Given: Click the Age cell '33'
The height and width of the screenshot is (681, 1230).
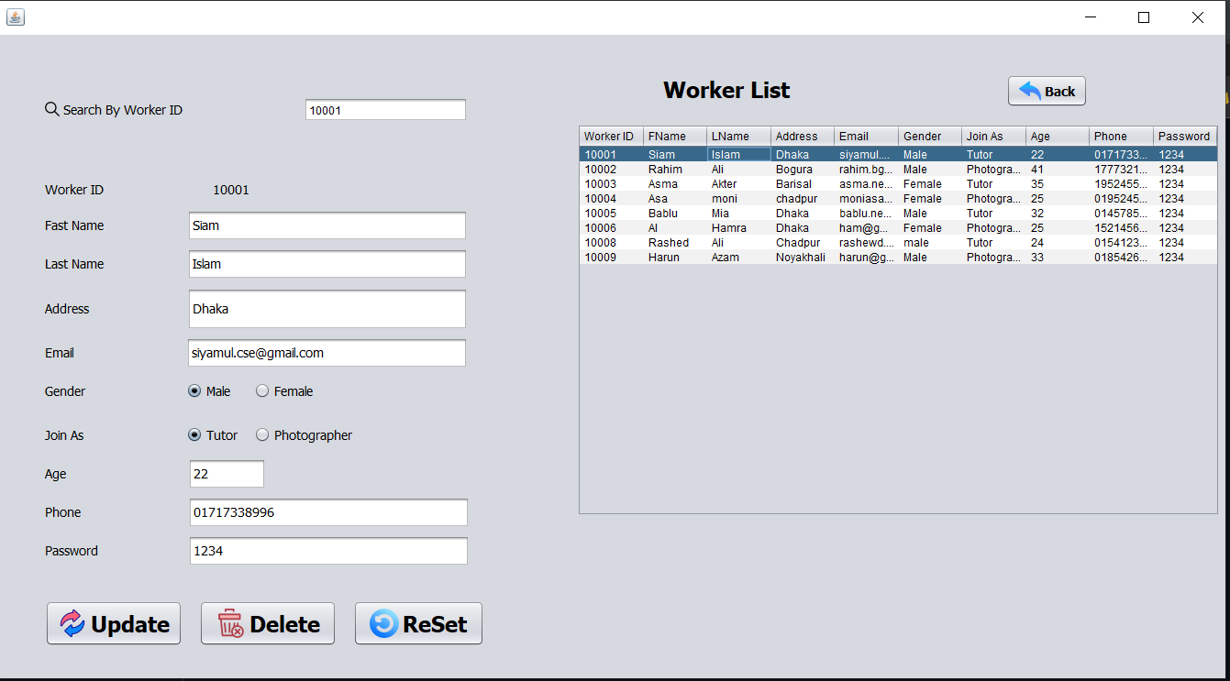Looking at the screenshot, I should pyautogui.click(x=1058, y=258).
